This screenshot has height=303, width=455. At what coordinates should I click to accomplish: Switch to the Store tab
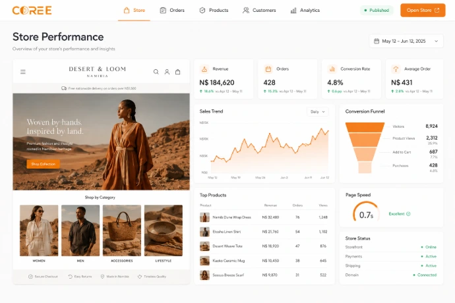[x=134, y=11]
